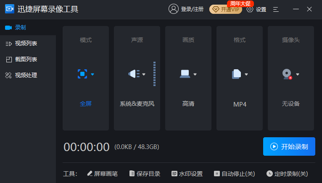Screen dimensions: 322x183
Task: Click the 格式 heading
Action: (x=240, y=40)
